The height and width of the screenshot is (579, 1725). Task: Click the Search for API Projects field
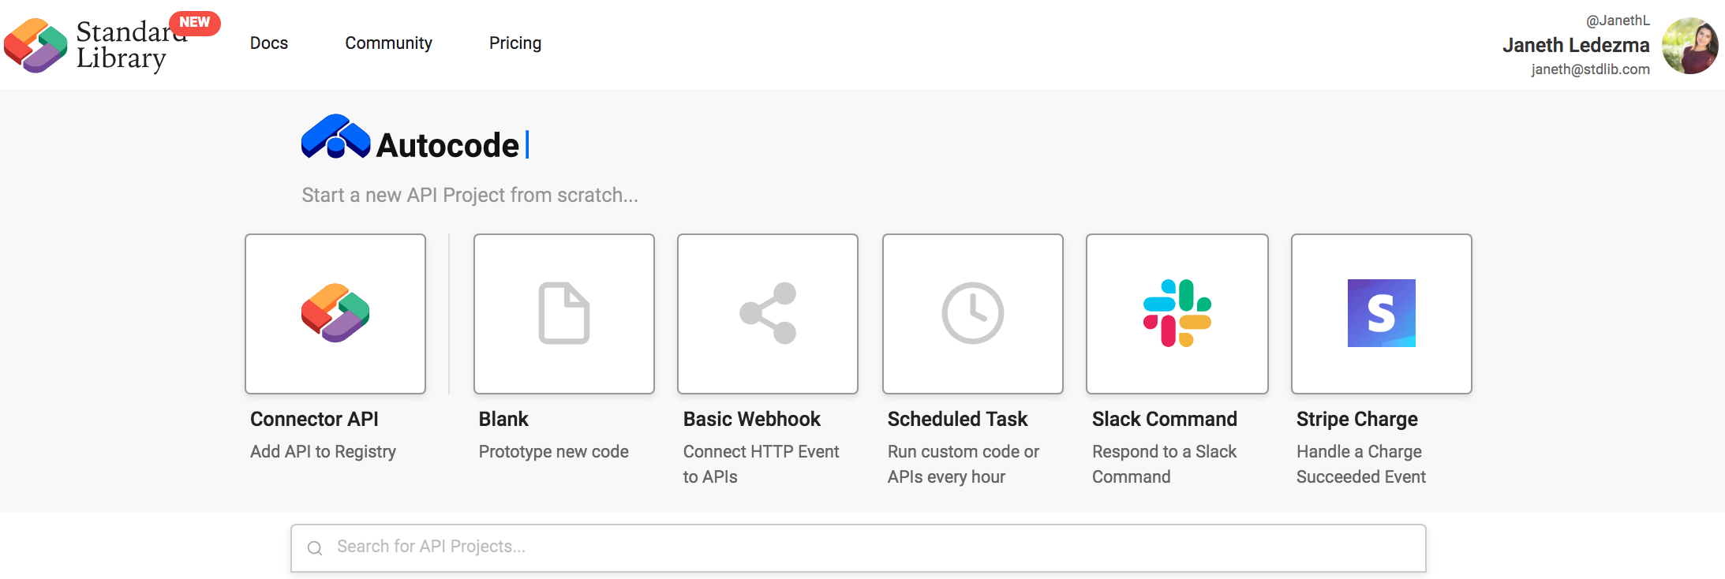[x=859, y=548]
